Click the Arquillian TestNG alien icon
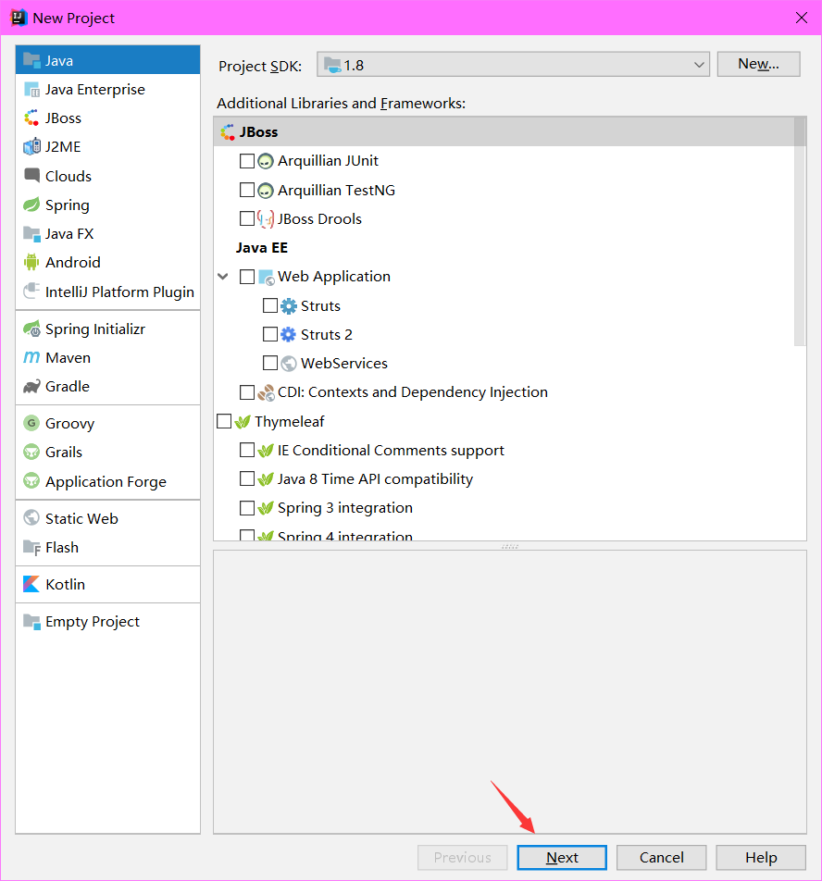This screenshot has height=881, width=822. point(265,191)
